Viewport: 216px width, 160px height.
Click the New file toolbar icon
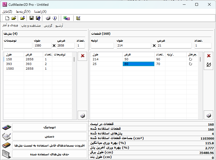(7, 18)
